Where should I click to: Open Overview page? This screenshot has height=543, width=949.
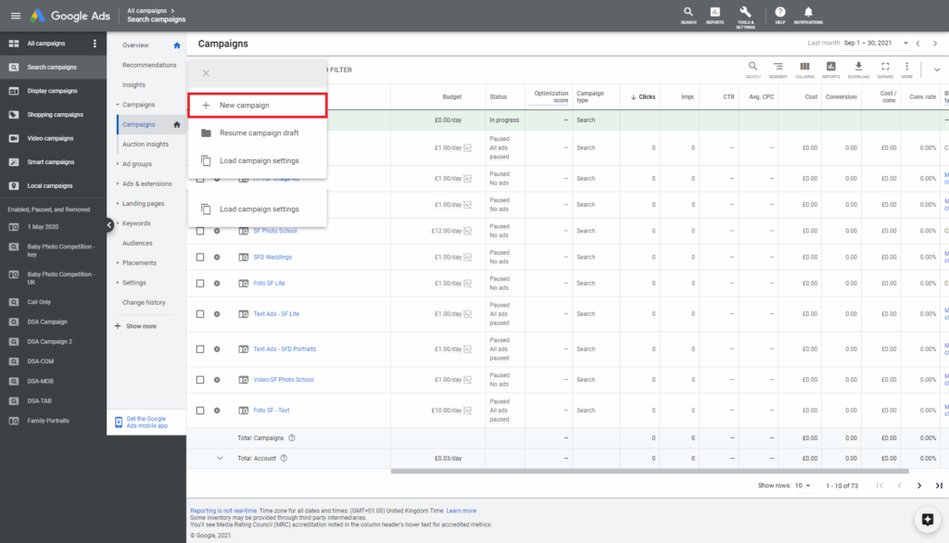[x=135, y=45]
